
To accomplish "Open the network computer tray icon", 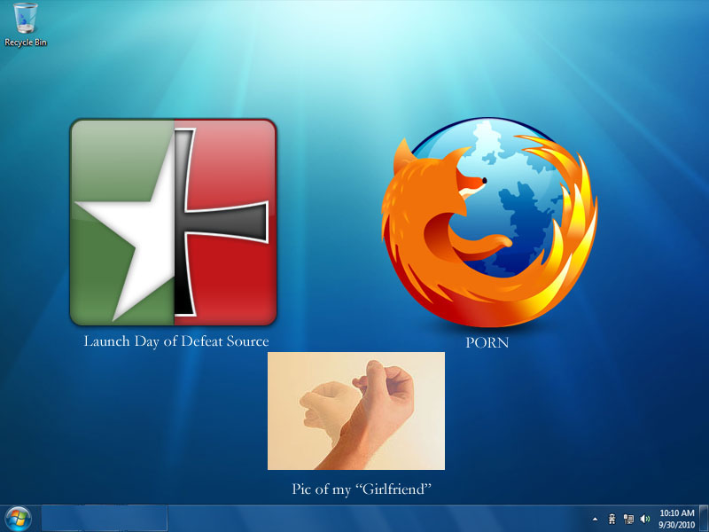I will [x=628, y=519].
